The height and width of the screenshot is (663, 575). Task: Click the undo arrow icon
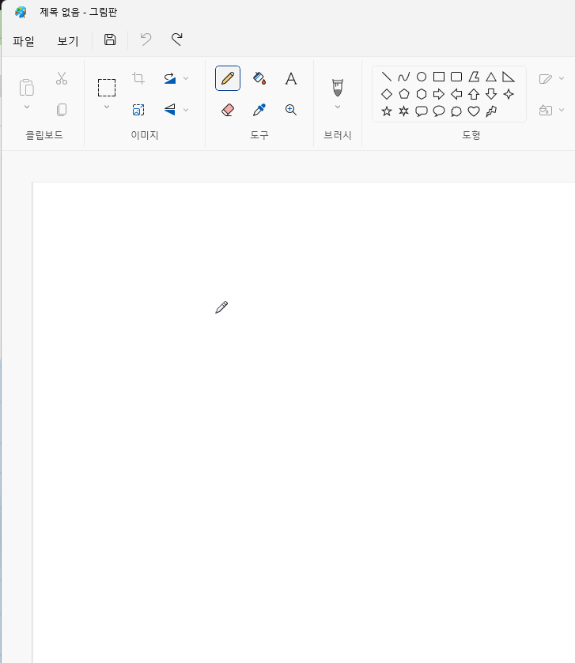pos(146,40)
